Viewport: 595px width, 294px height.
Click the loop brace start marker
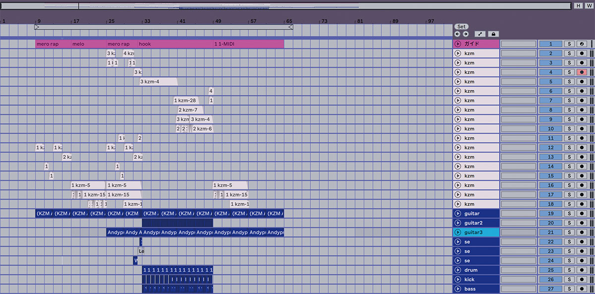coord(37,27)
